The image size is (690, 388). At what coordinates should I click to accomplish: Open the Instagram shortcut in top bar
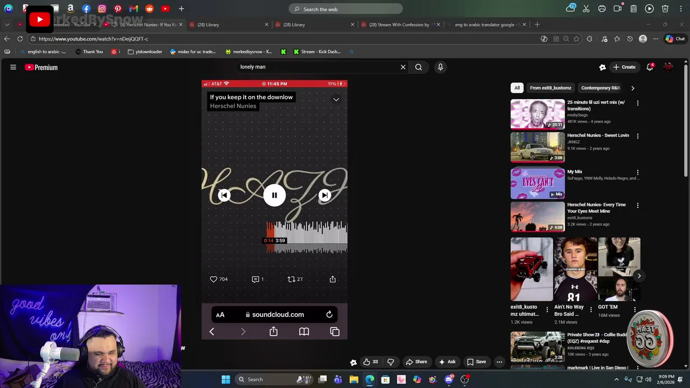(x=102, y=9)
